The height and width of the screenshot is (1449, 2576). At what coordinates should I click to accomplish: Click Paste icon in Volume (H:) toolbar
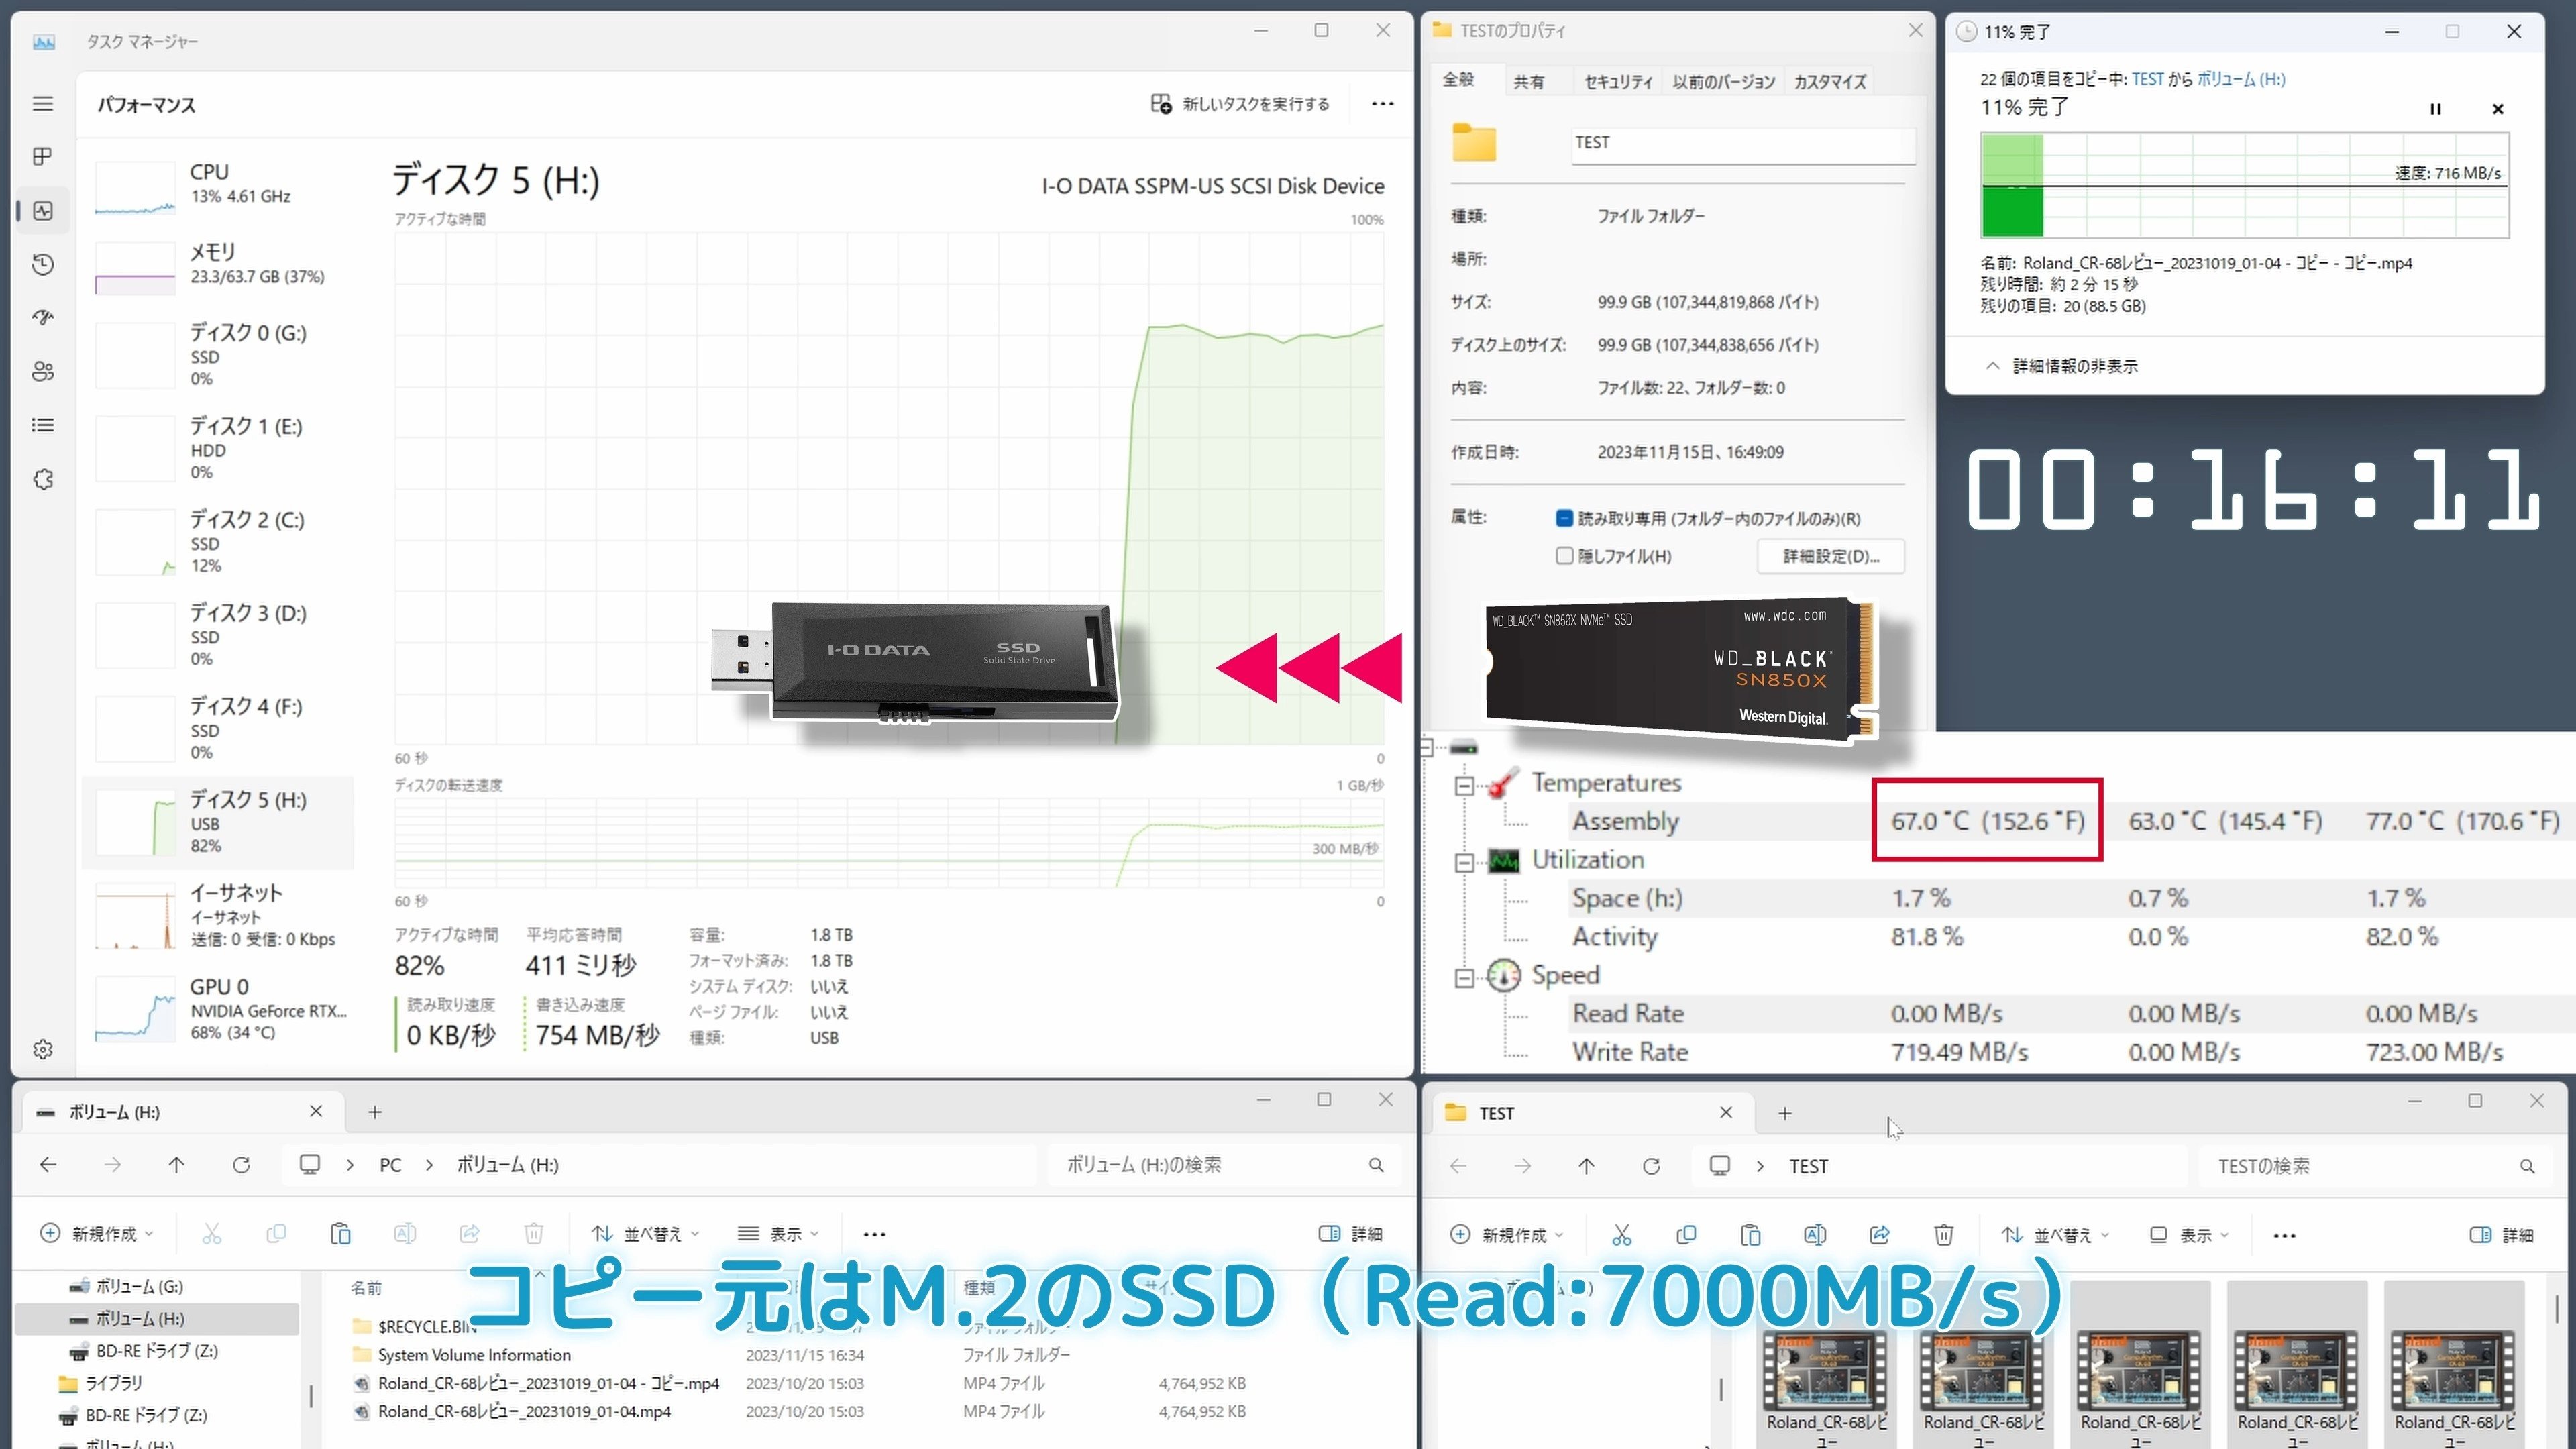[x=340, y=1234]
